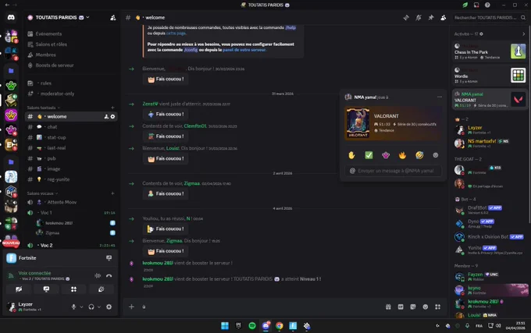Open soundboard icon in voice panel
This screenshot has height=333, width=531.
click(101, 289)
